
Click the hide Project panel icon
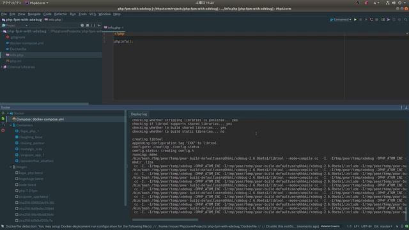99,26
